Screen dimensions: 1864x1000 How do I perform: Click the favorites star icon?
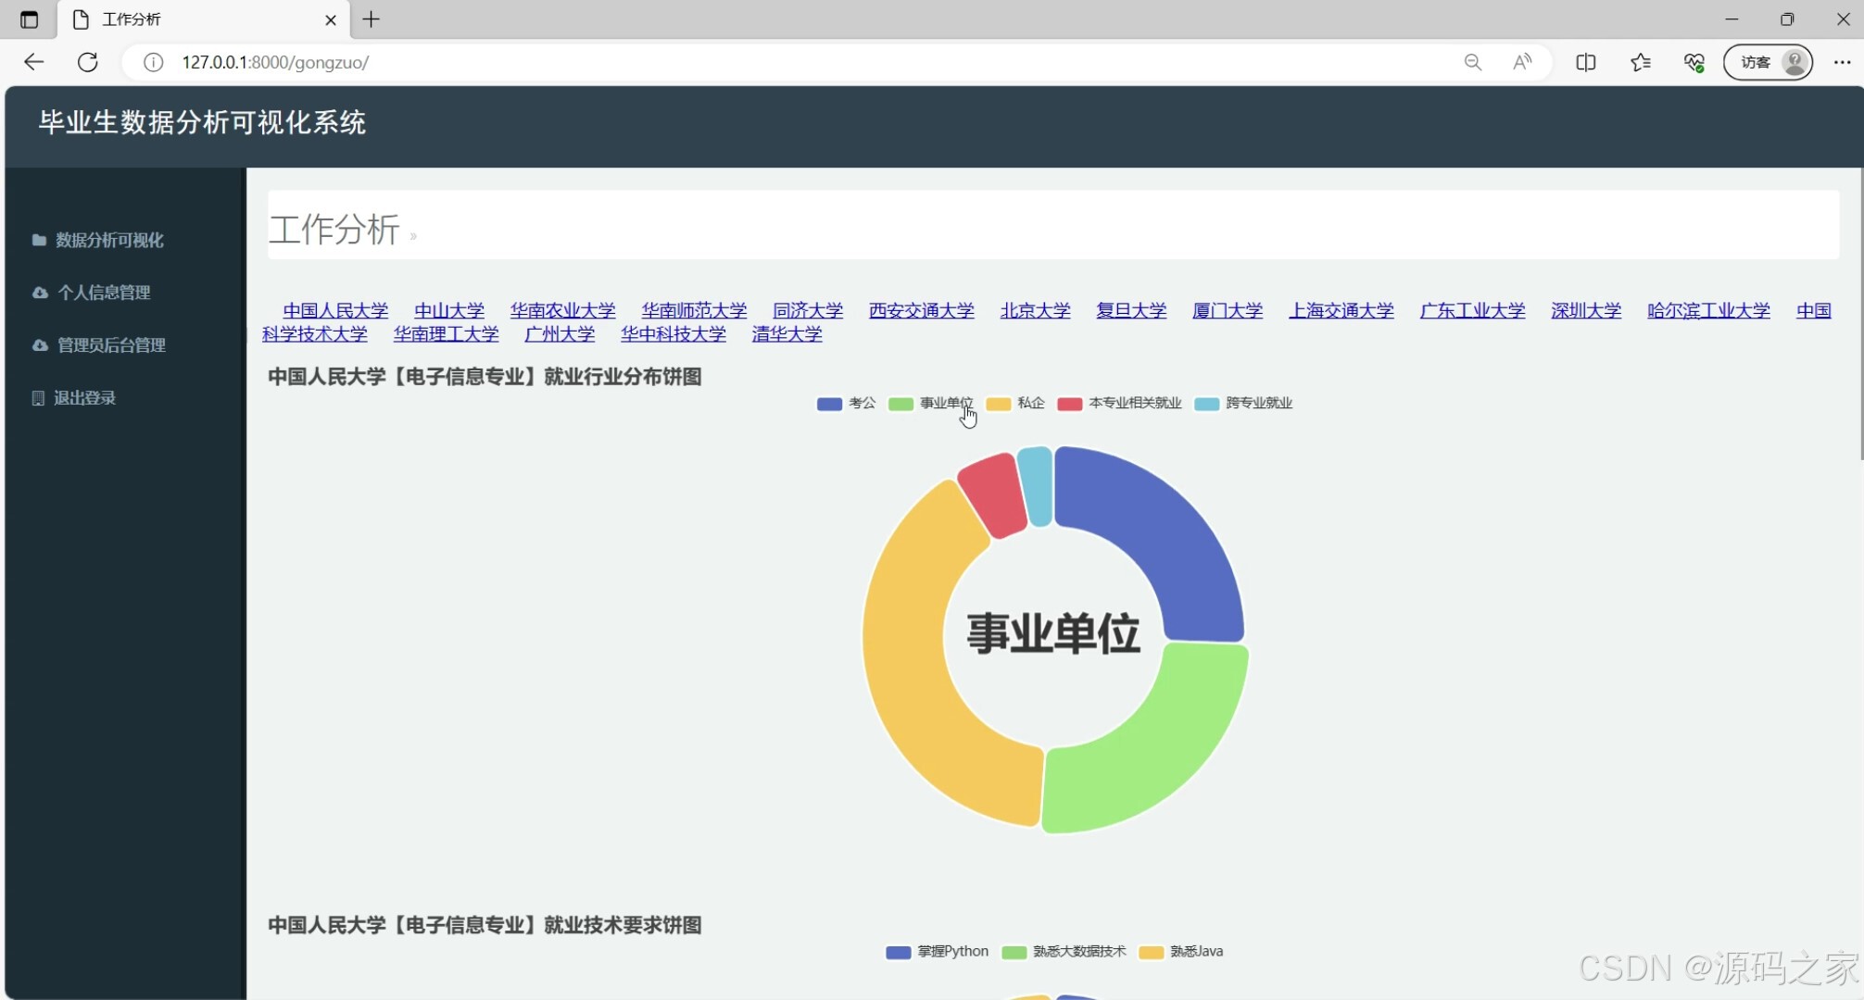1640,62
